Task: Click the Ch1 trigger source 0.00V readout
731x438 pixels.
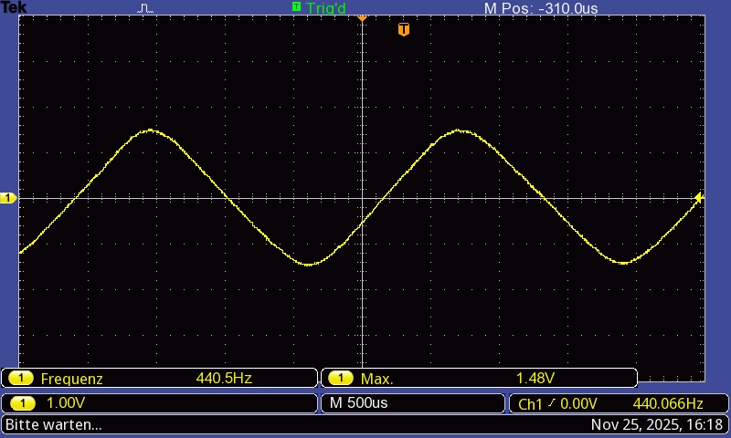Action: point(557,403)
